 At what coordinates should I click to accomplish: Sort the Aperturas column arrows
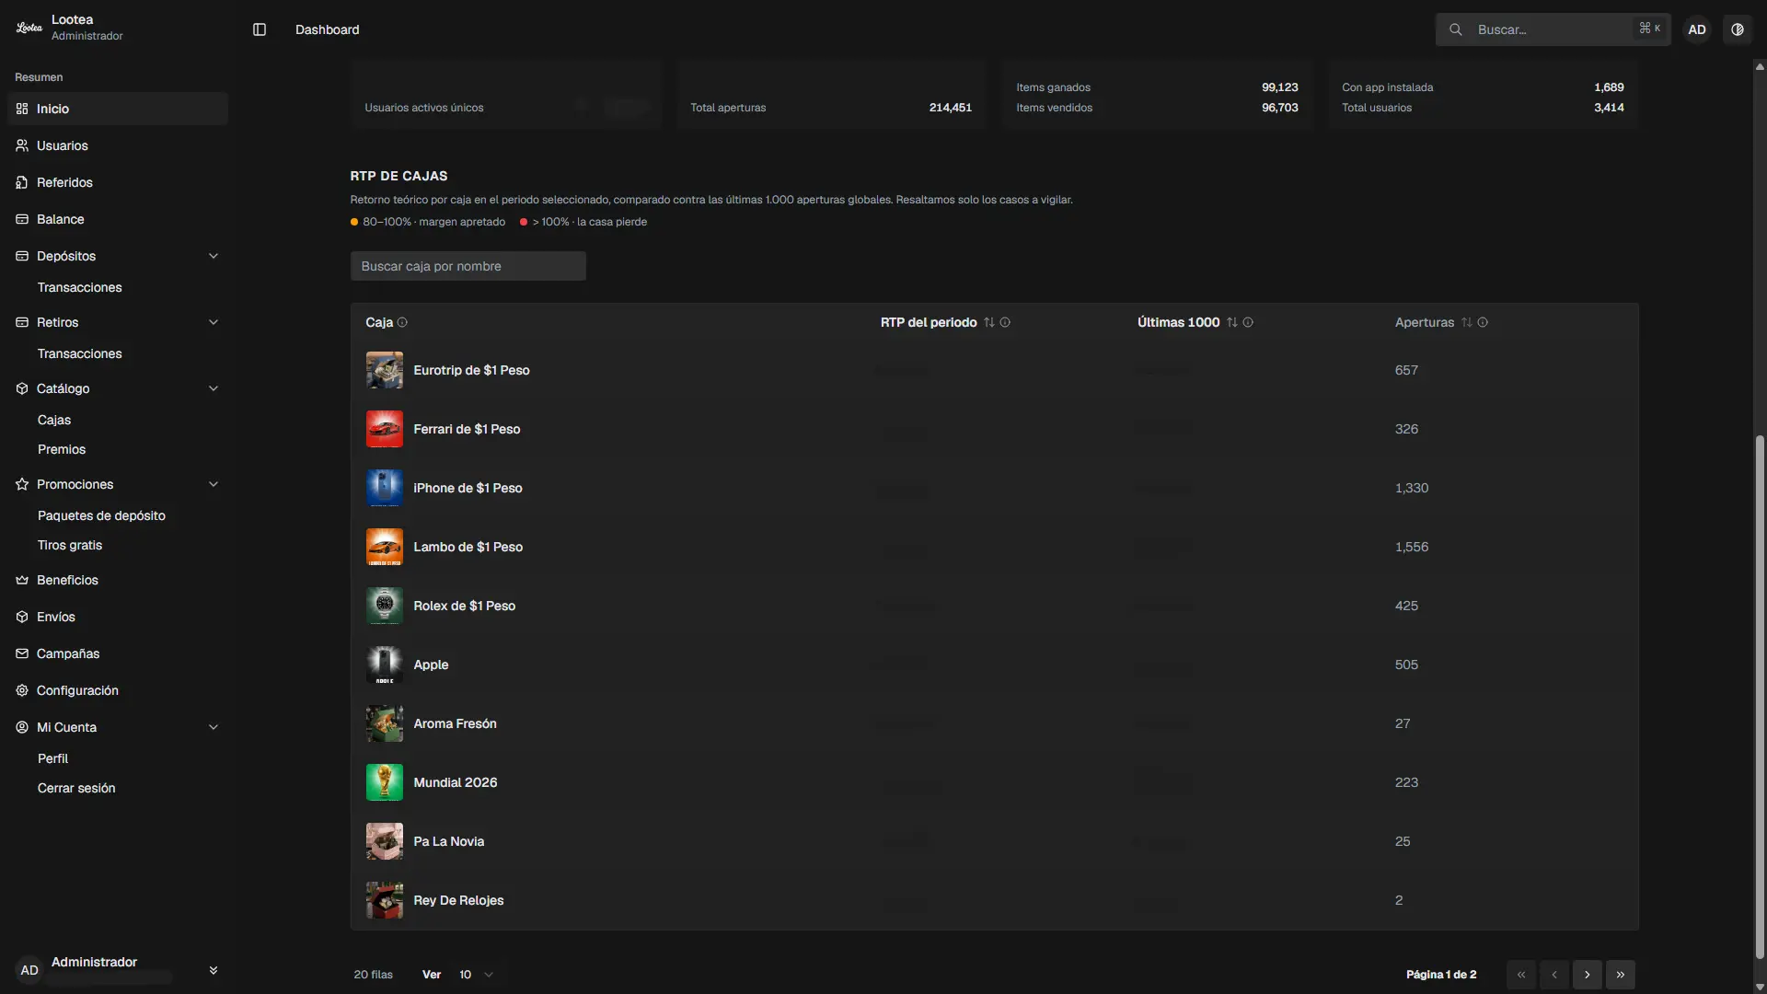1467,322
